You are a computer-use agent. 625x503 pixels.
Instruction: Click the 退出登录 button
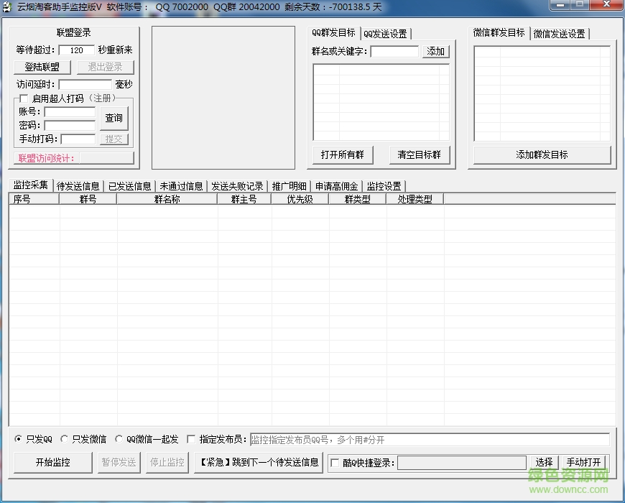coord(105,67)
